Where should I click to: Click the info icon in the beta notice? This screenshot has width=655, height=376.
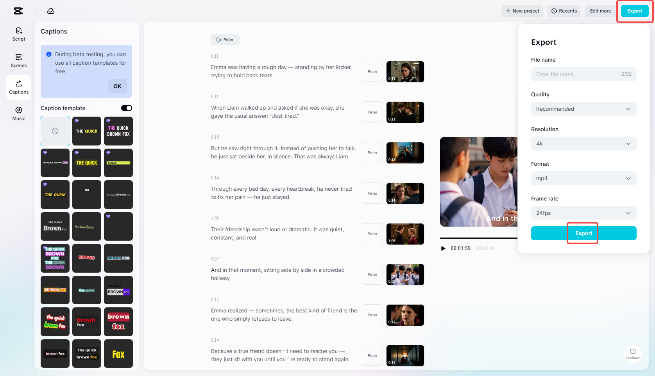tap(49, 54)
